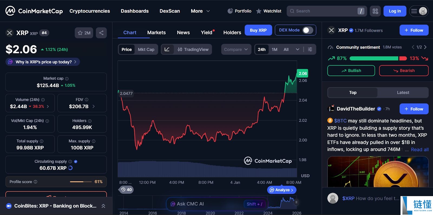The width and height of the screenshot is (433, 215).
Task: Switch to the Latest posts tab
Action: pos(403,93)
